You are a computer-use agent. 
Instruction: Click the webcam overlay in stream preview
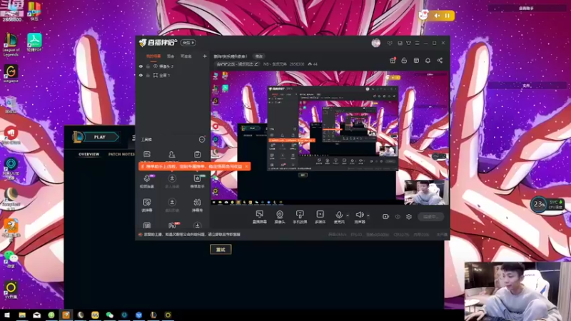[x=426, y=192]
